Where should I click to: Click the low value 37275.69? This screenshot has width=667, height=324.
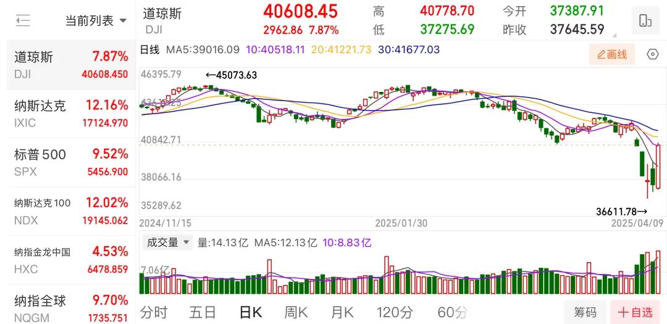[447, 30]
